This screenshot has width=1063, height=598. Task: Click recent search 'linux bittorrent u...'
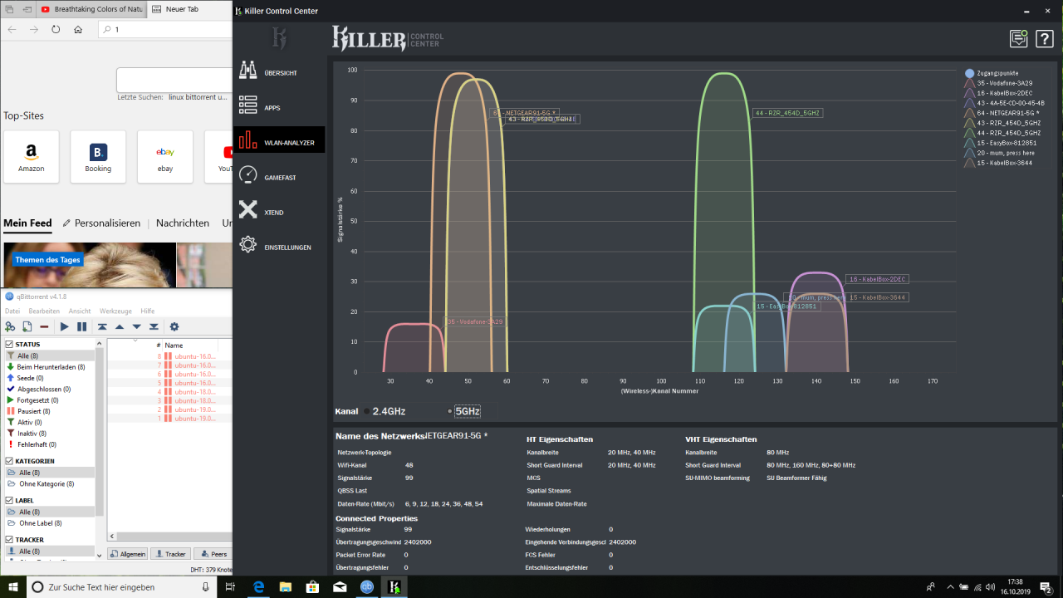(198, 97)
